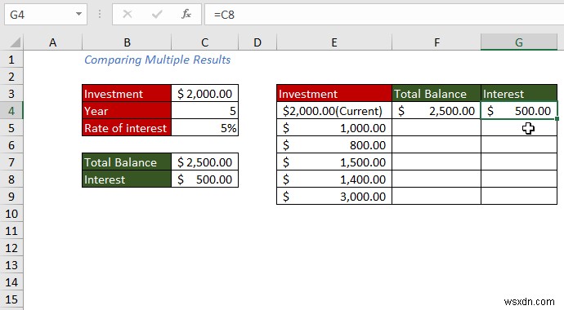Click the formula bar containing =C8
Screen dimensions: 564x310
click(384, 15)
